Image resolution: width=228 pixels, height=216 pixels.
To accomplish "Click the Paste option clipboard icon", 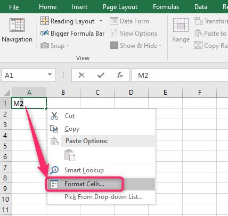I will click(69, 155).
